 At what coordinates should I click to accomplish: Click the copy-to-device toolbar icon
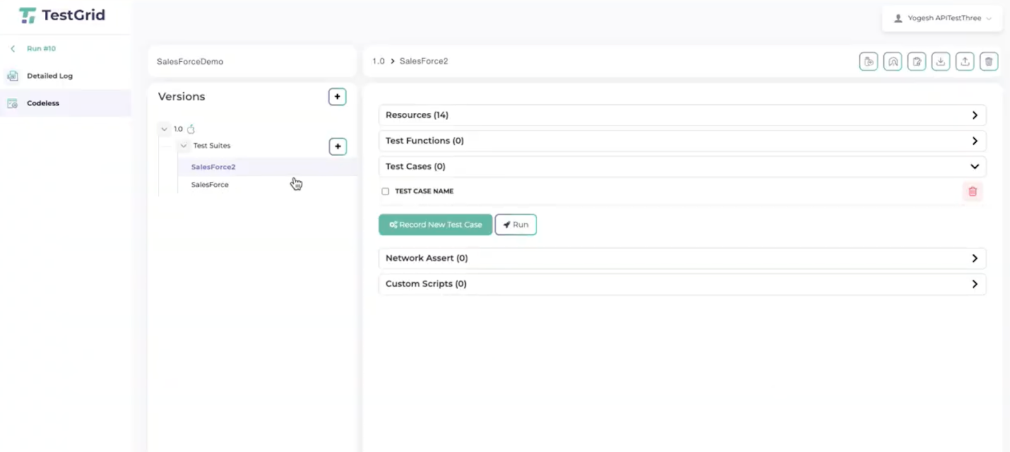point(869,61)
